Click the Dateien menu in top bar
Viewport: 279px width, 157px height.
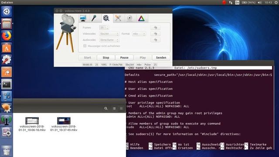point(7,2)
